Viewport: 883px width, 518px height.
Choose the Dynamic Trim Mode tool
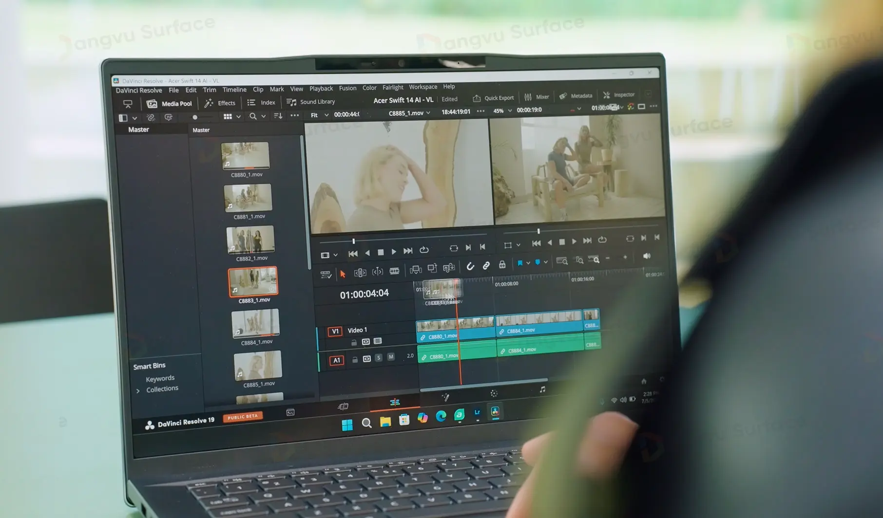pos(377,272)
